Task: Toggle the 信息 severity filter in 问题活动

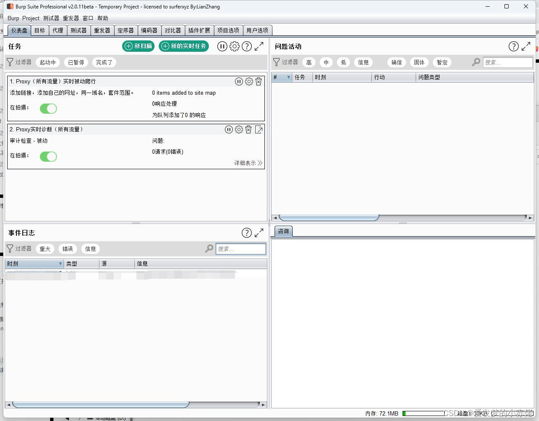Action: (363, 62)
